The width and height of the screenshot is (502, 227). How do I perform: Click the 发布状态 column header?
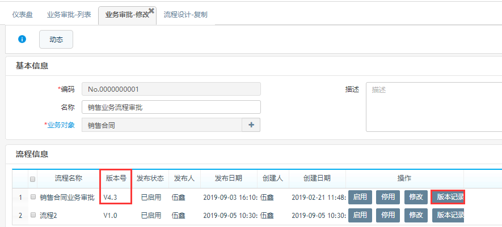150,178
